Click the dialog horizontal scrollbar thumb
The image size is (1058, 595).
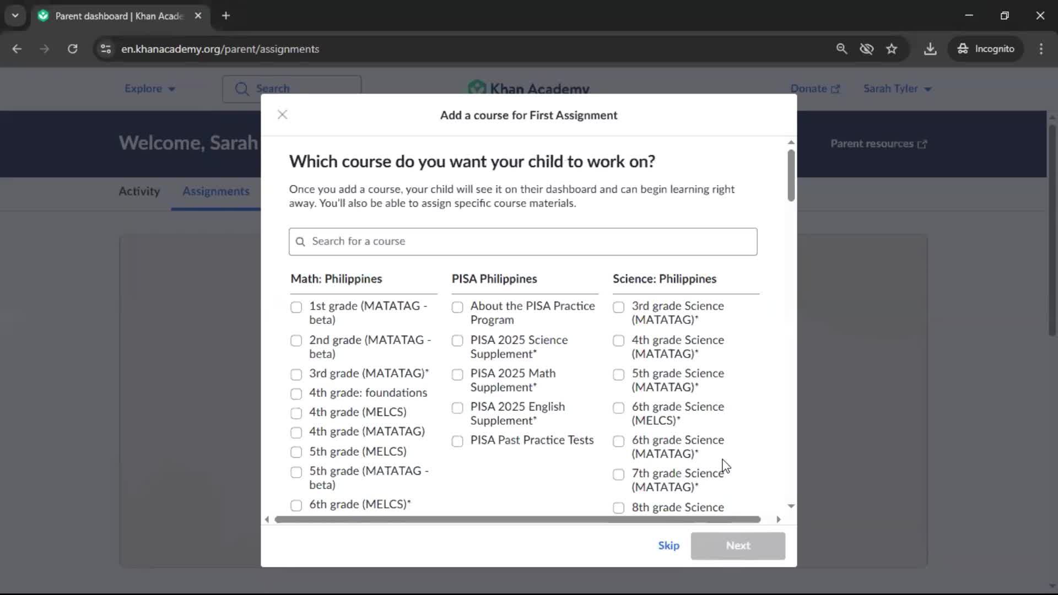click(517, 520)
